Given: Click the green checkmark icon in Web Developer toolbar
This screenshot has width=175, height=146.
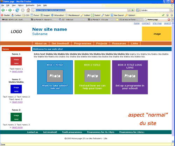Looking at the screenshot, I should point(163,15).
